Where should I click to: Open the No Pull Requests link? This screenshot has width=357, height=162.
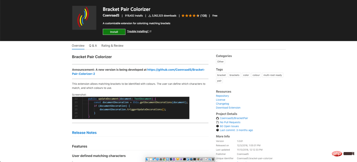click(x=230, y=122)
